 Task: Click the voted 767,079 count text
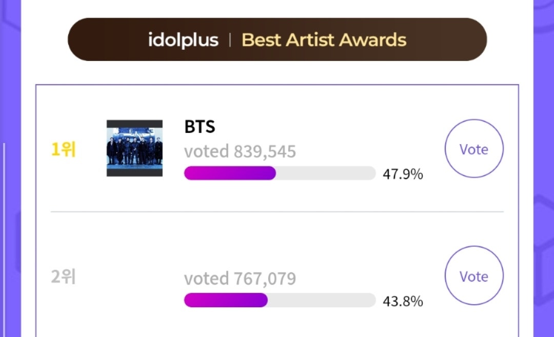click(x=240, y=278)
